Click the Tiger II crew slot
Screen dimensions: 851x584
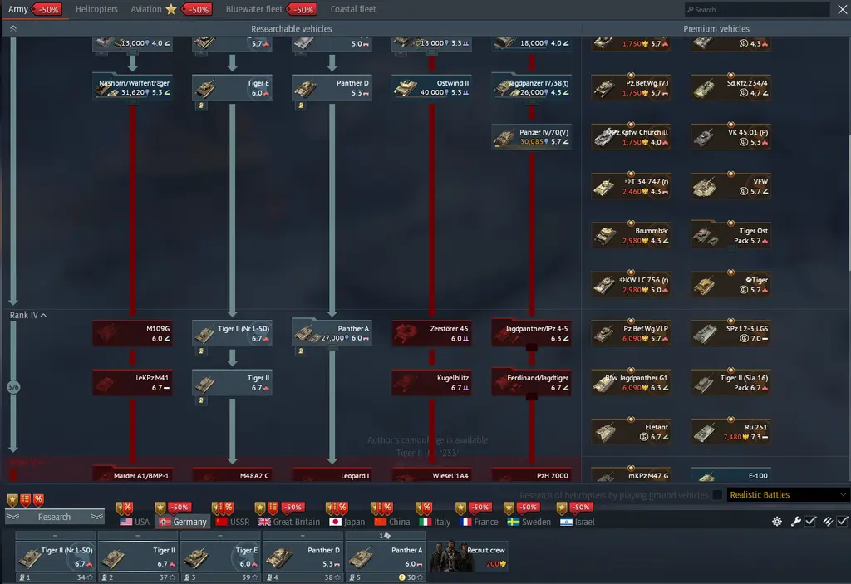tap(138, 556)
